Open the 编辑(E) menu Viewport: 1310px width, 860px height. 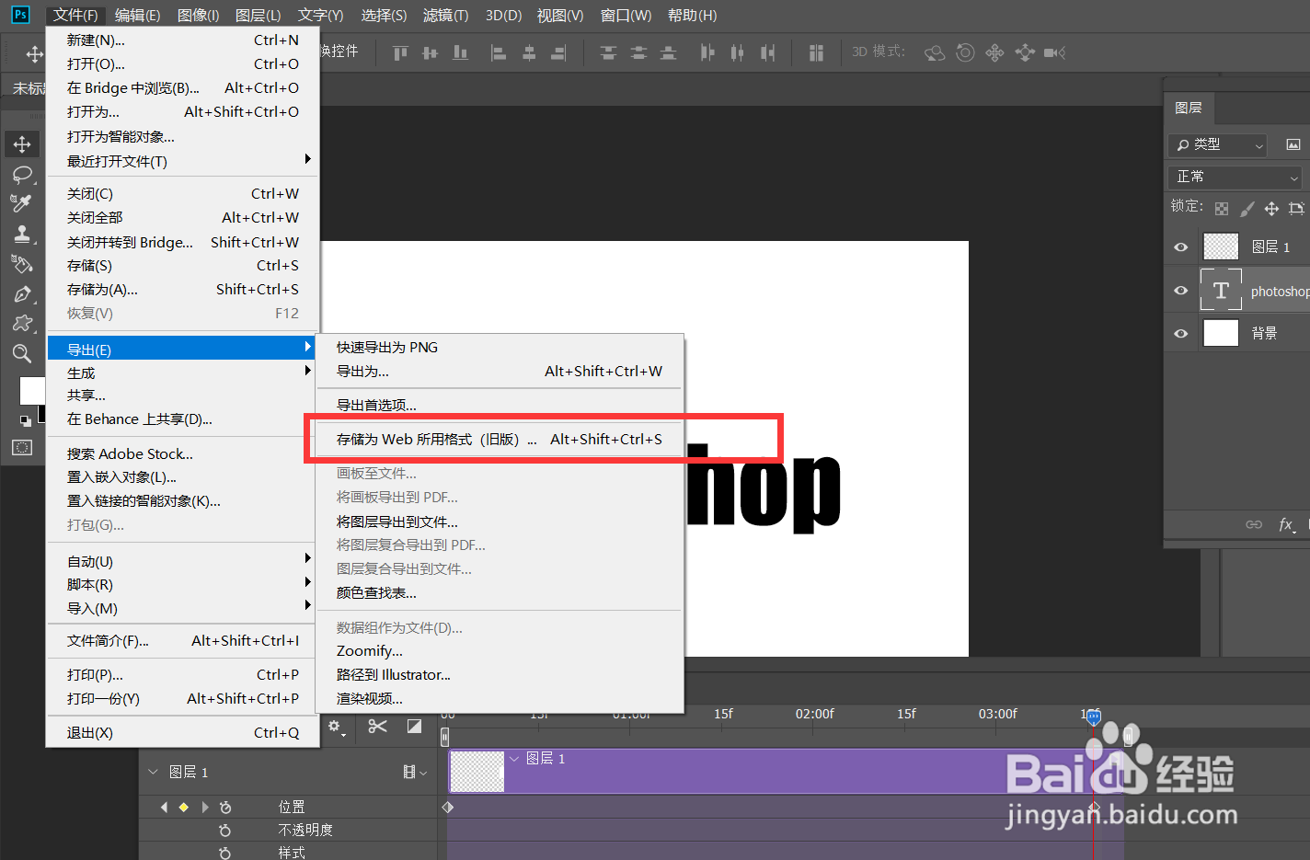(137, 16)
